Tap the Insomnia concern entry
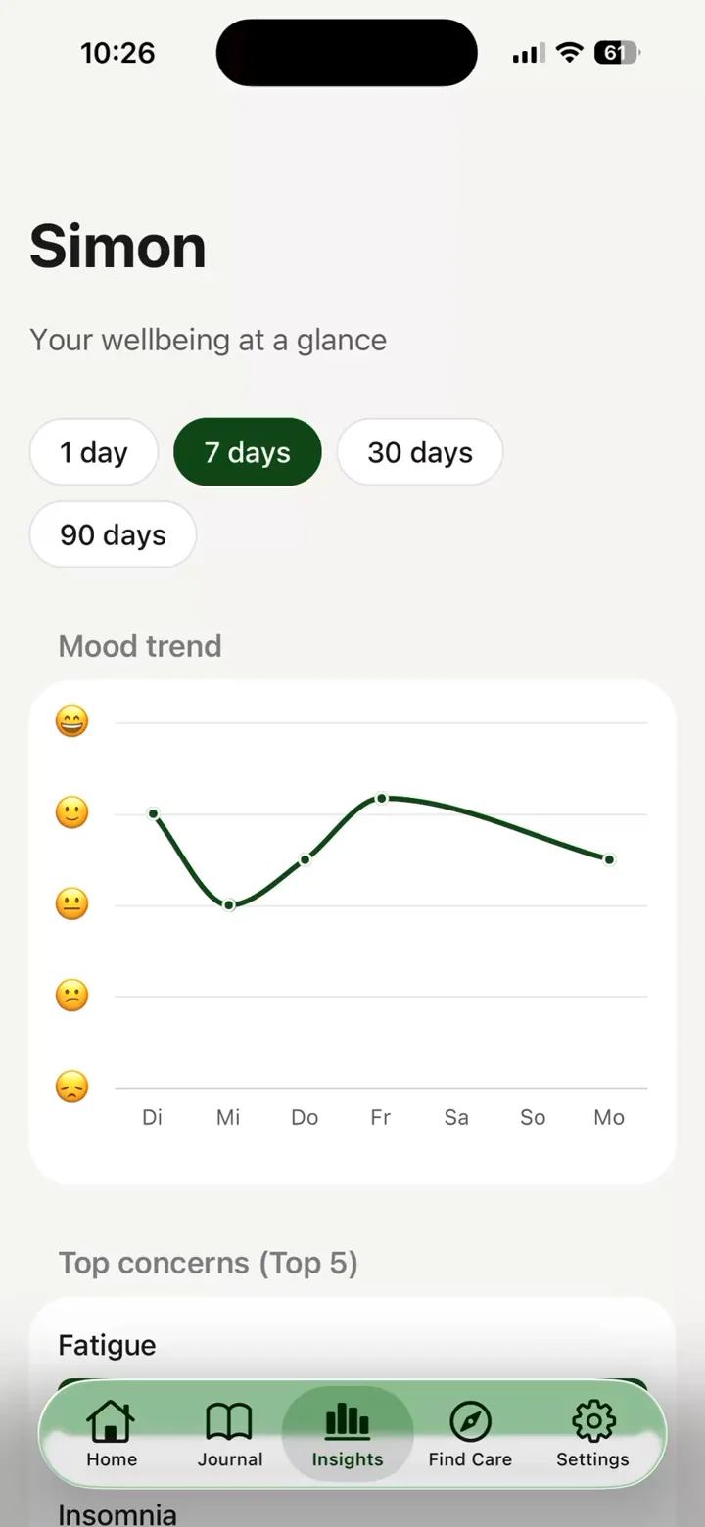 (x=117, y=1514)
